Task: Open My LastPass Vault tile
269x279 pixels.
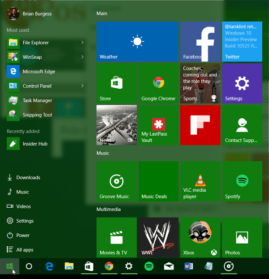Action: pyautogui.click(x=158, y=125)
